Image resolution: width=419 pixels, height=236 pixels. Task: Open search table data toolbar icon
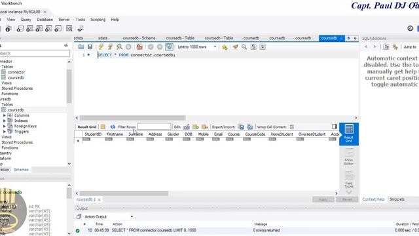click(x=69, y=28)
